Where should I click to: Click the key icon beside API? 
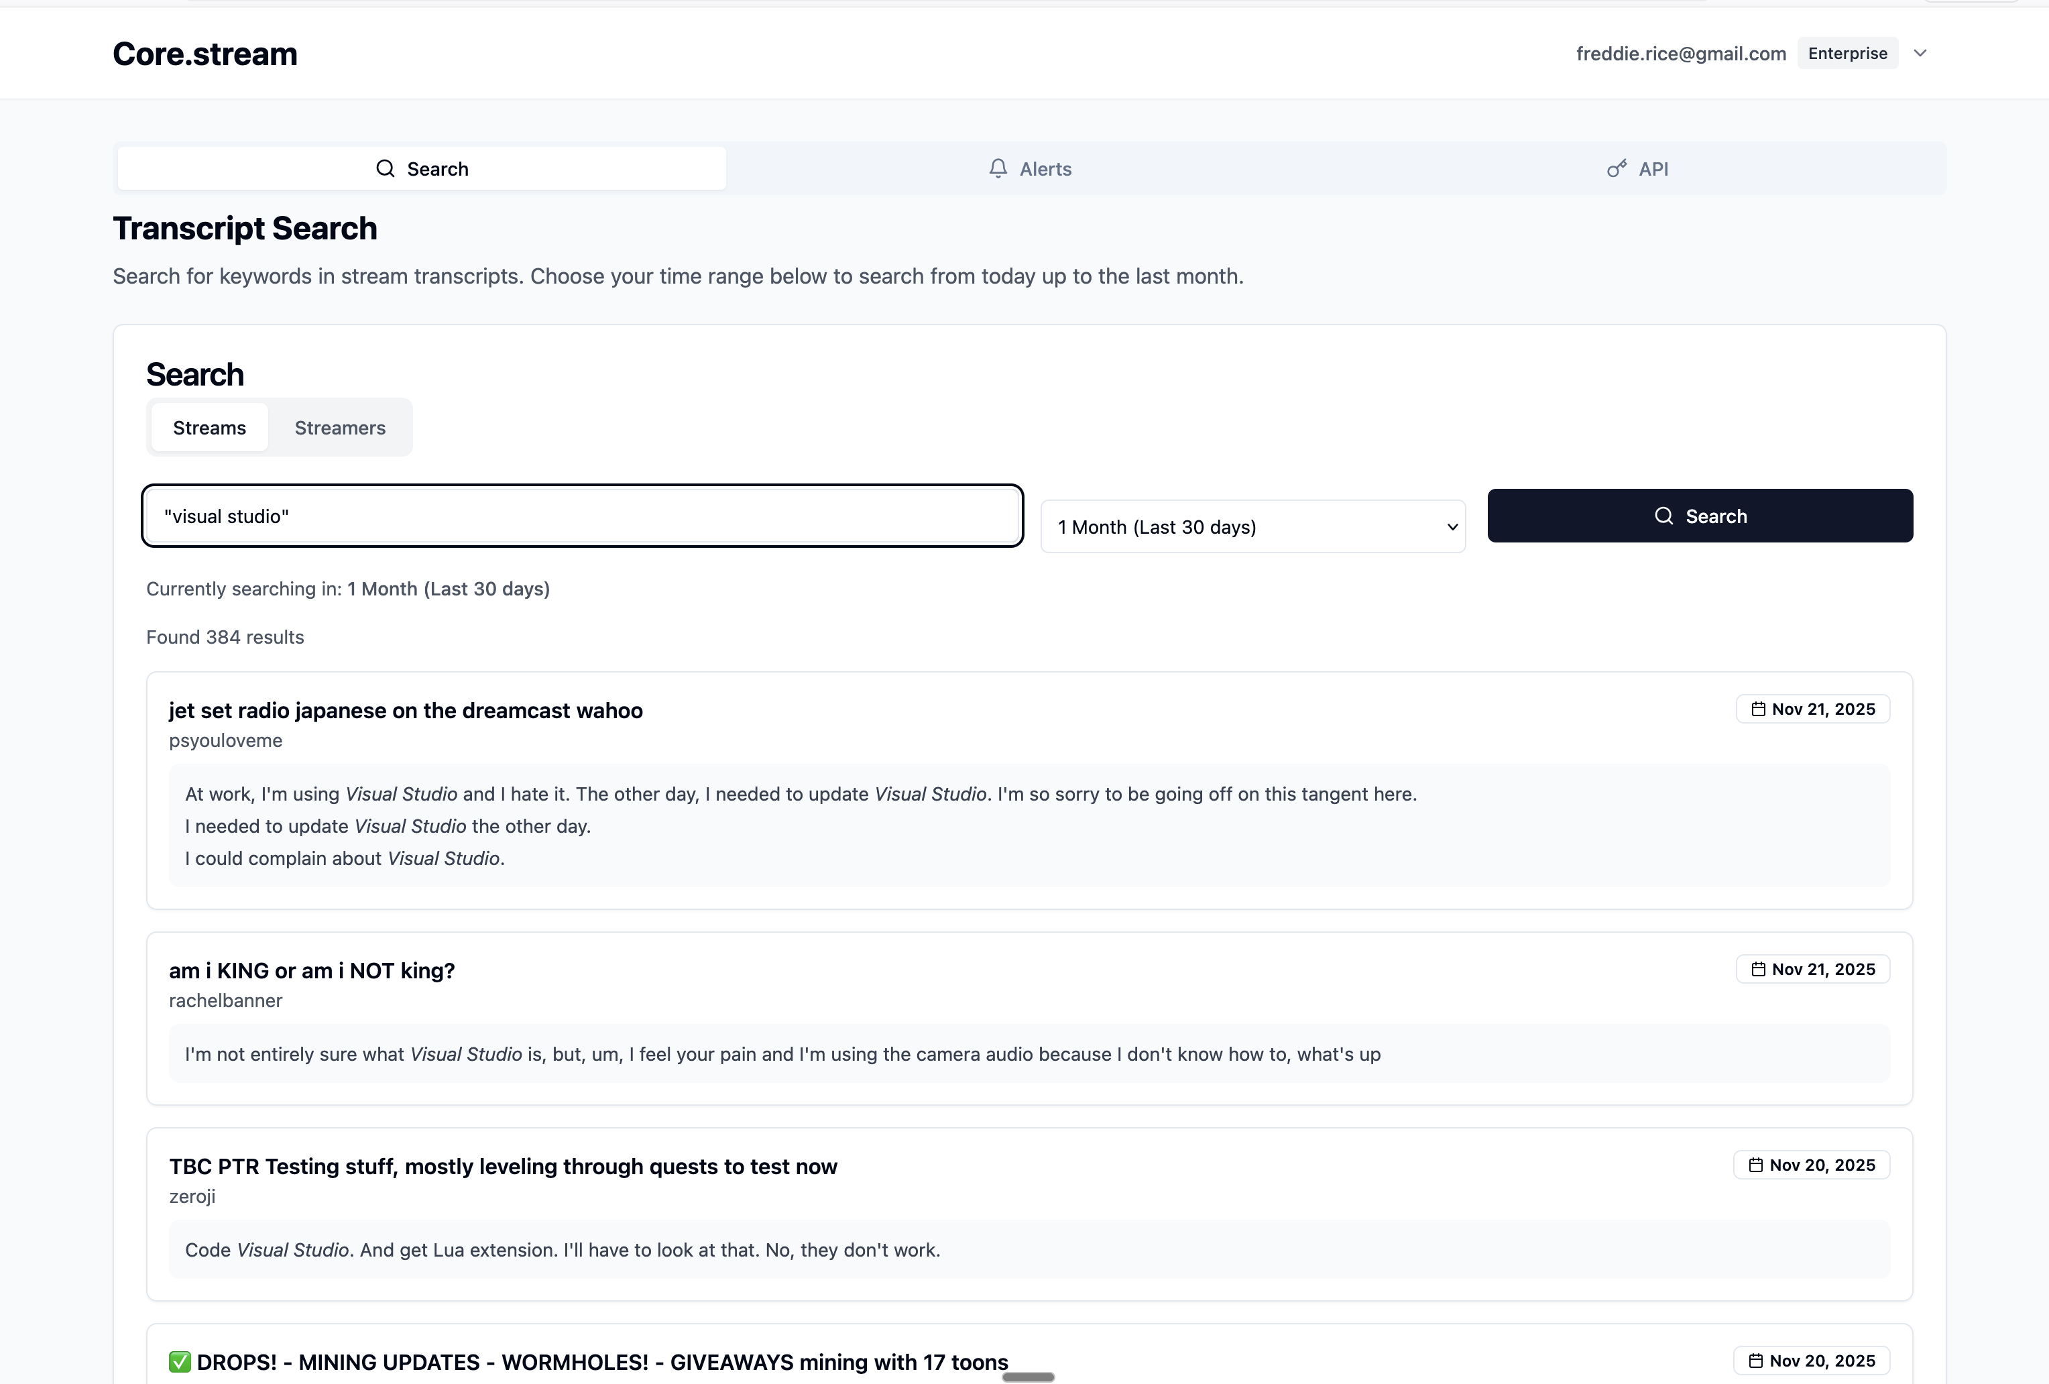(1616, 168)
